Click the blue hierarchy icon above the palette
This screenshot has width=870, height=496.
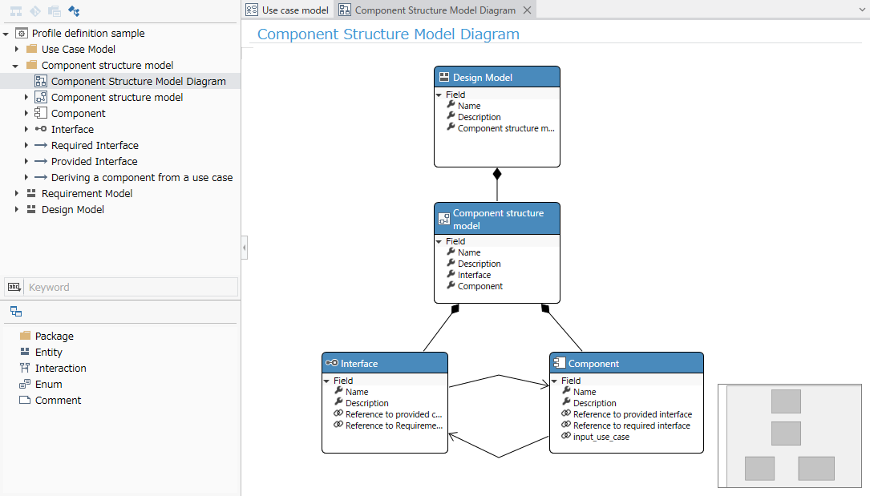pyautogui.click(x=16, y=312)
